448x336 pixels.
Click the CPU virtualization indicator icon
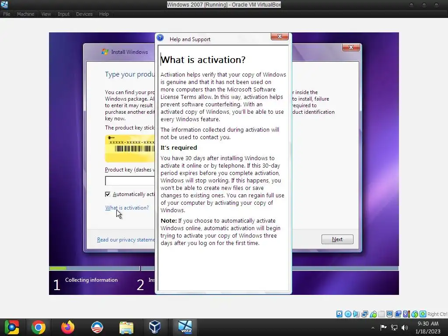[406, 314]
